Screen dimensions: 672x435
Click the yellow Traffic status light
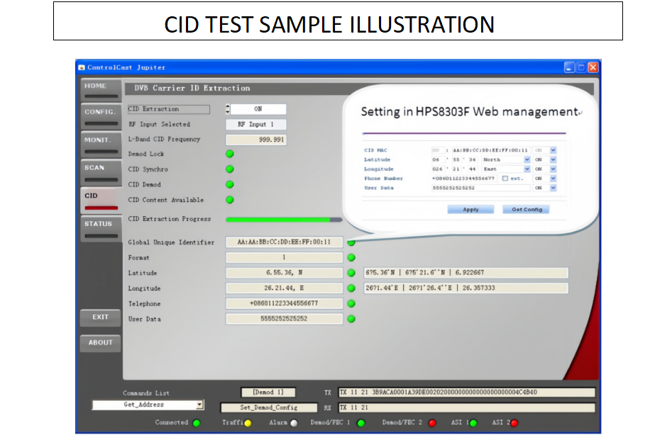(248, 423)
